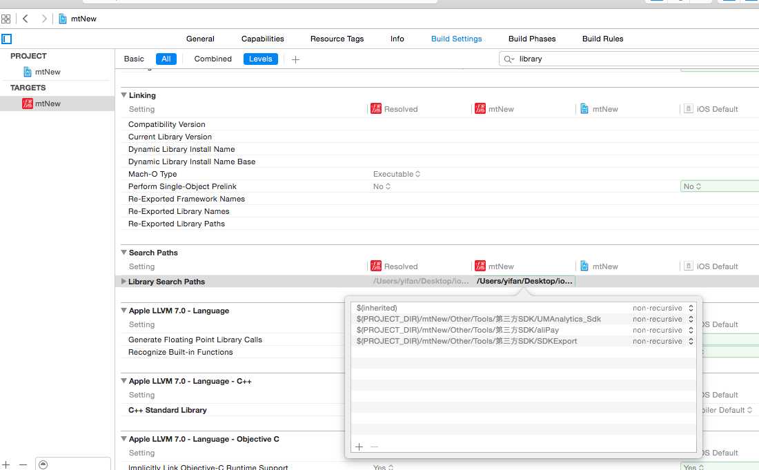Collapse Apple LLVM 7.0 - Language - Objective C section
Viewport: 759px width, 470px height.
point(124,439)
